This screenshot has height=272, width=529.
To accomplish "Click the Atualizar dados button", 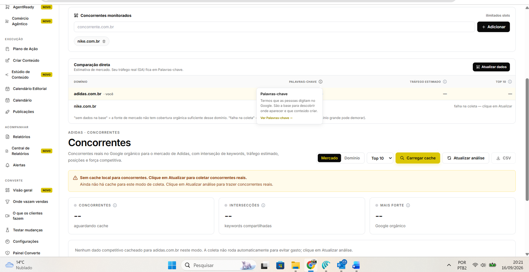I will click(x=491, y=67).
